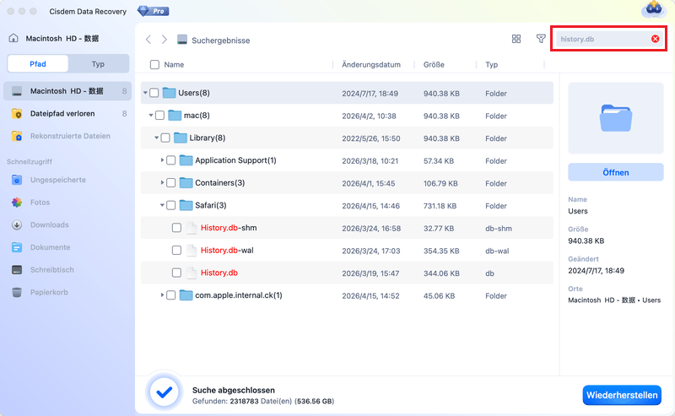Click the Macintosh HD drive icon in sidebar
675x416 pixels.
(17, 91)
